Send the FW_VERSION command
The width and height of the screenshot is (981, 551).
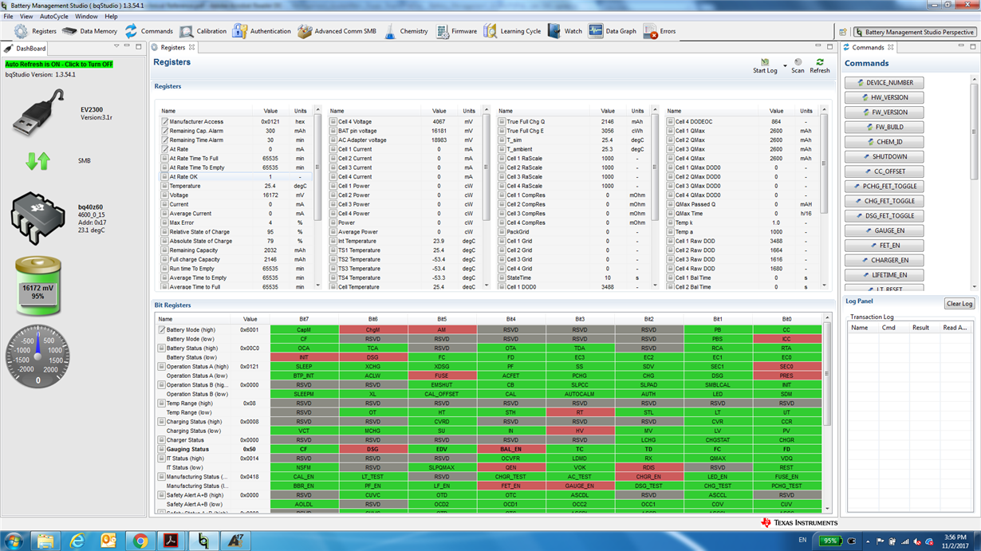point(884,112)
